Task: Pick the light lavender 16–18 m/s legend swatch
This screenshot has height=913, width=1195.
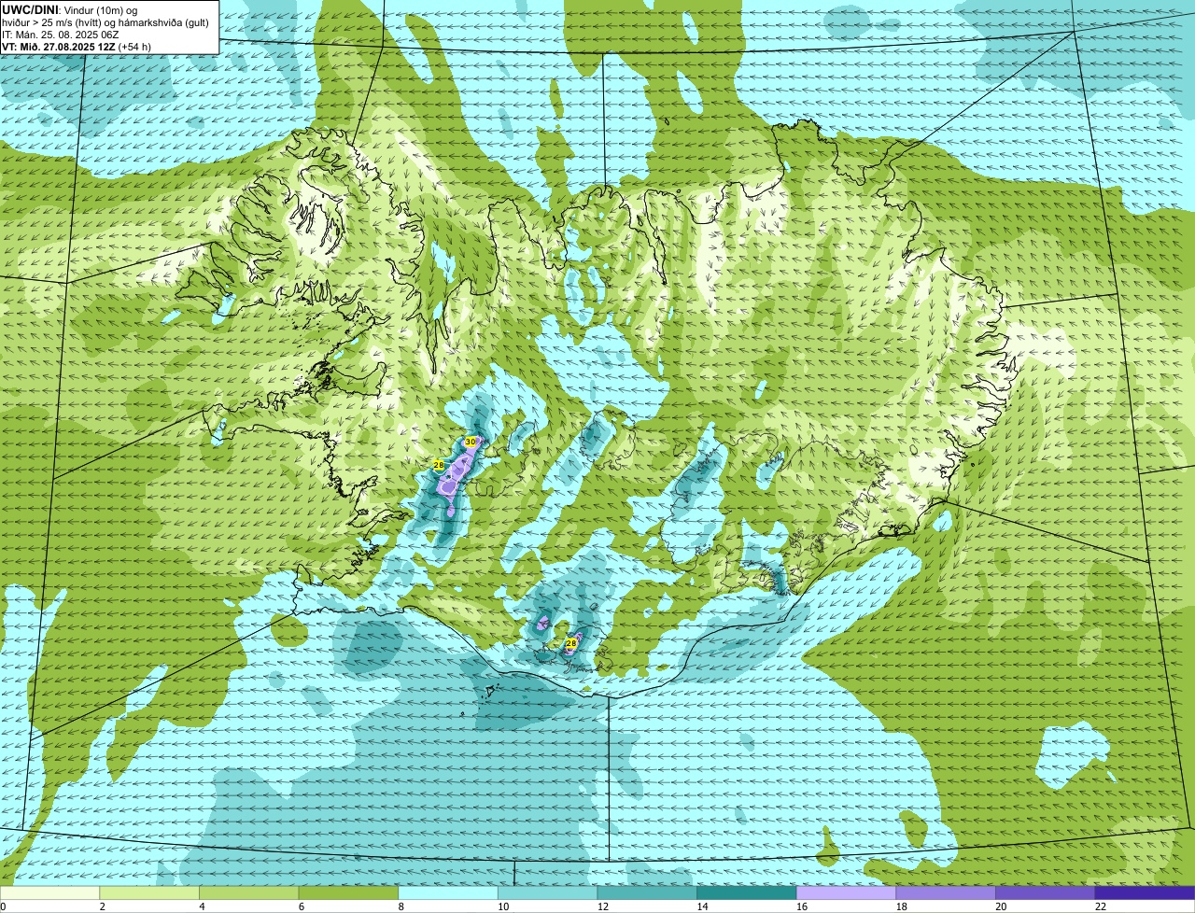Action: click(846, 892)
